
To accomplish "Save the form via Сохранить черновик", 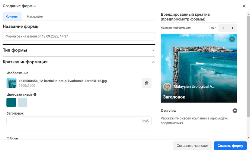I will pos(192,146).
